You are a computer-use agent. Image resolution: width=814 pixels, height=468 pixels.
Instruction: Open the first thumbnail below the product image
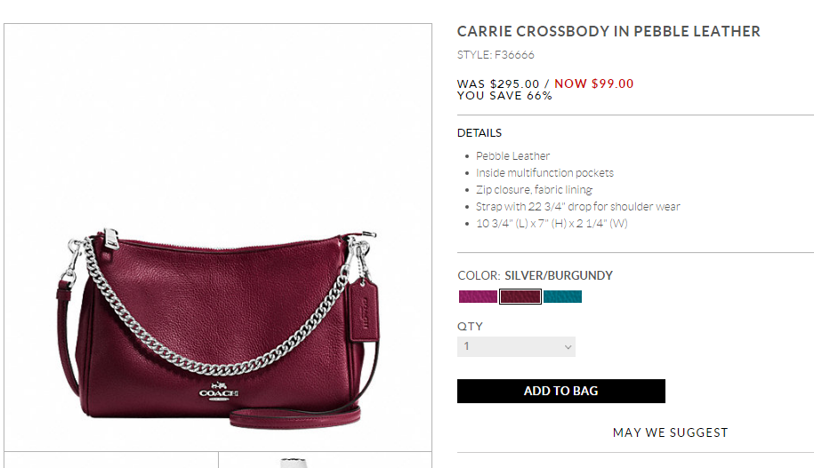click(111, 461)
